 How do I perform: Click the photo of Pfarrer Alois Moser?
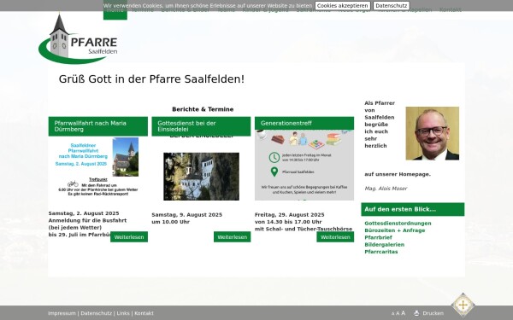pyautogui.click(x=432, y=133)
